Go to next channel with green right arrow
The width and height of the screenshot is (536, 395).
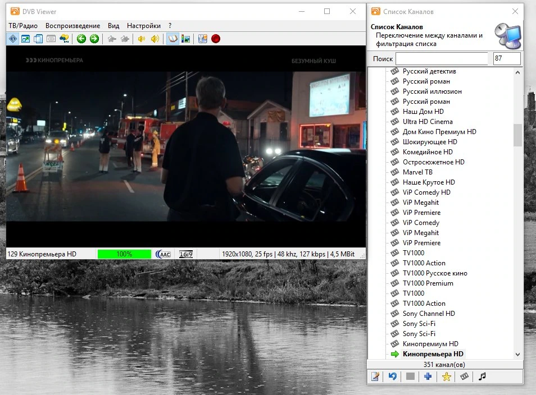pyautogui.click(x=94, y=39)
